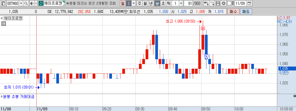Screen dimensions: 296x111
Task: Toggle the D checkbox next to the date field
Action: [x=229, y=3]
